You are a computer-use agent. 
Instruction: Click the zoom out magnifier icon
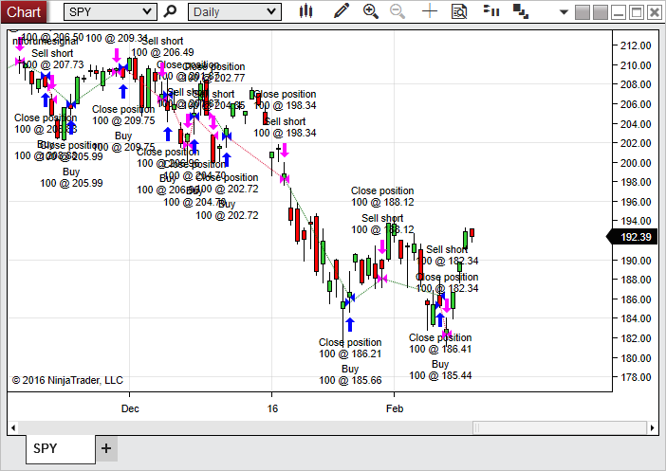click(398, 11)
